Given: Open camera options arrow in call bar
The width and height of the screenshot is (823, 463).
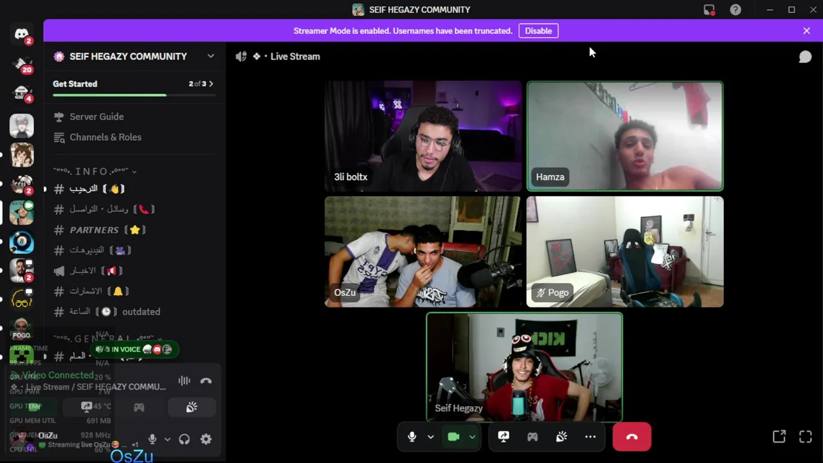Looking at the screenshot, I should 472,437.
